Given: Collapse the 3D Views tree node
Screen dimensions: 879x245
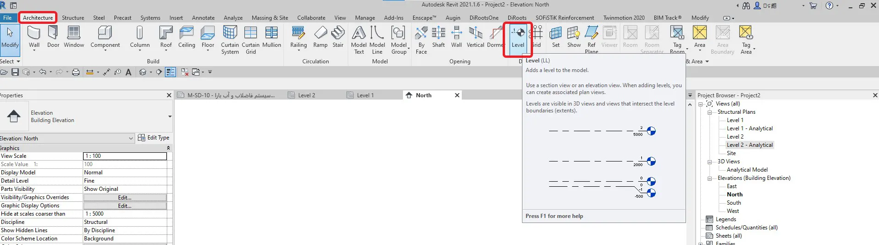Looking at the screenshot, I should click(710, 161).
